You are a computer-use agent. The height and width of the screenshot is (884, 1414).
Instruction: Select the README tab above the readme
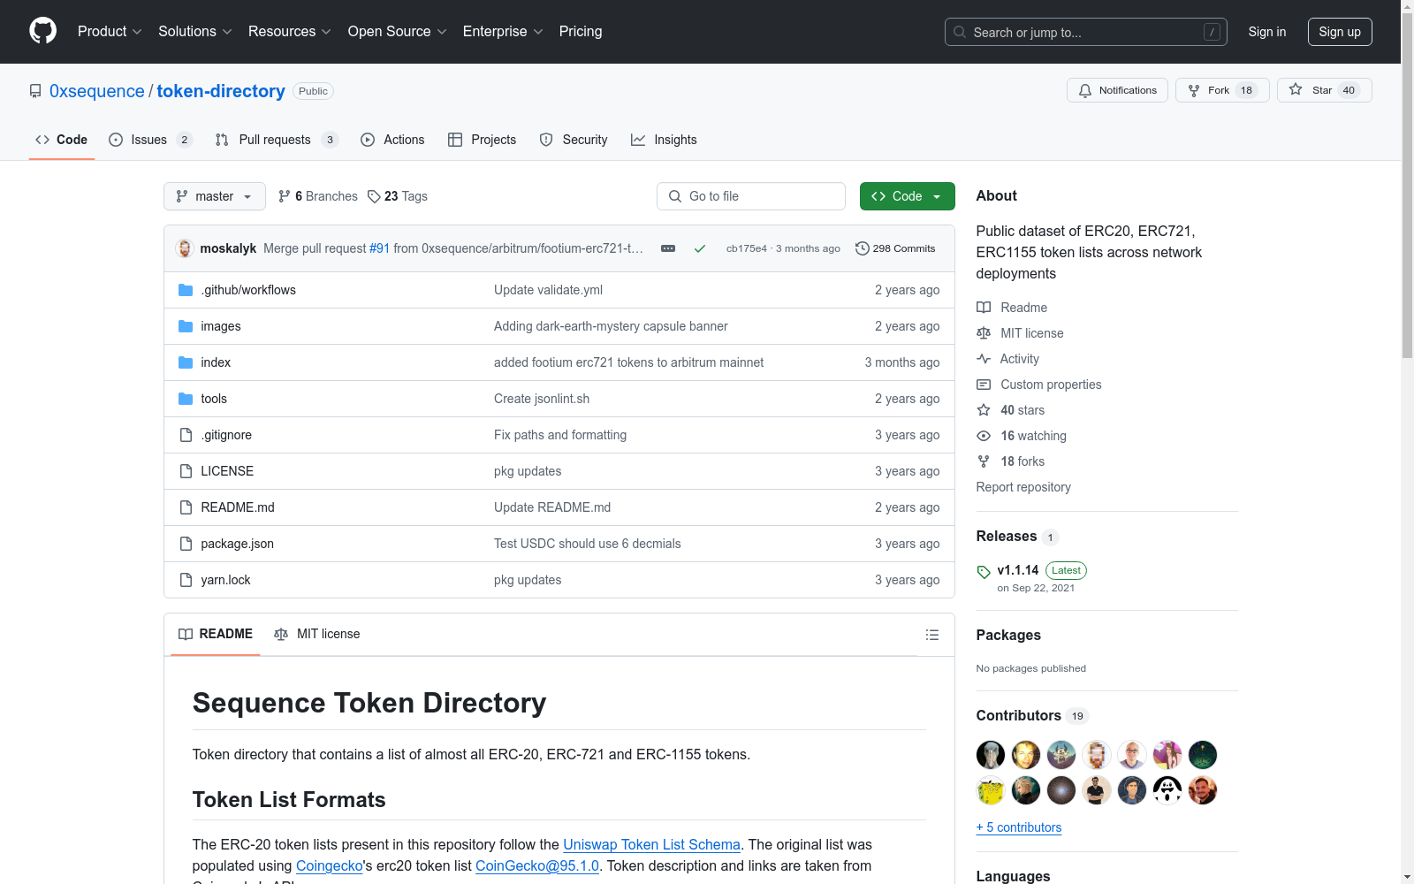(x=216, y=634)
